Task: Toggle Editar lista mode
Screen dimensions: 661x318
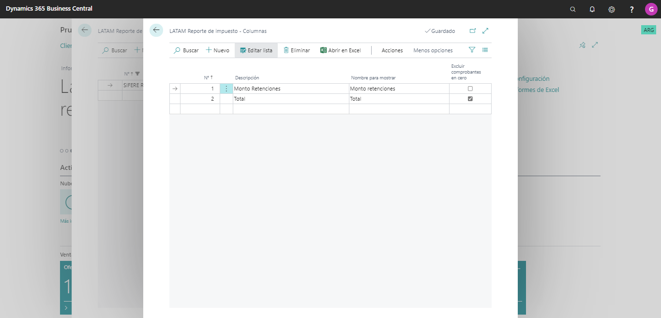Action: 256,50
